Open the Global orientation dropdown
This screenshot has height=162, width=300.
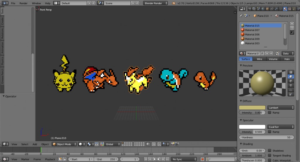112,144
